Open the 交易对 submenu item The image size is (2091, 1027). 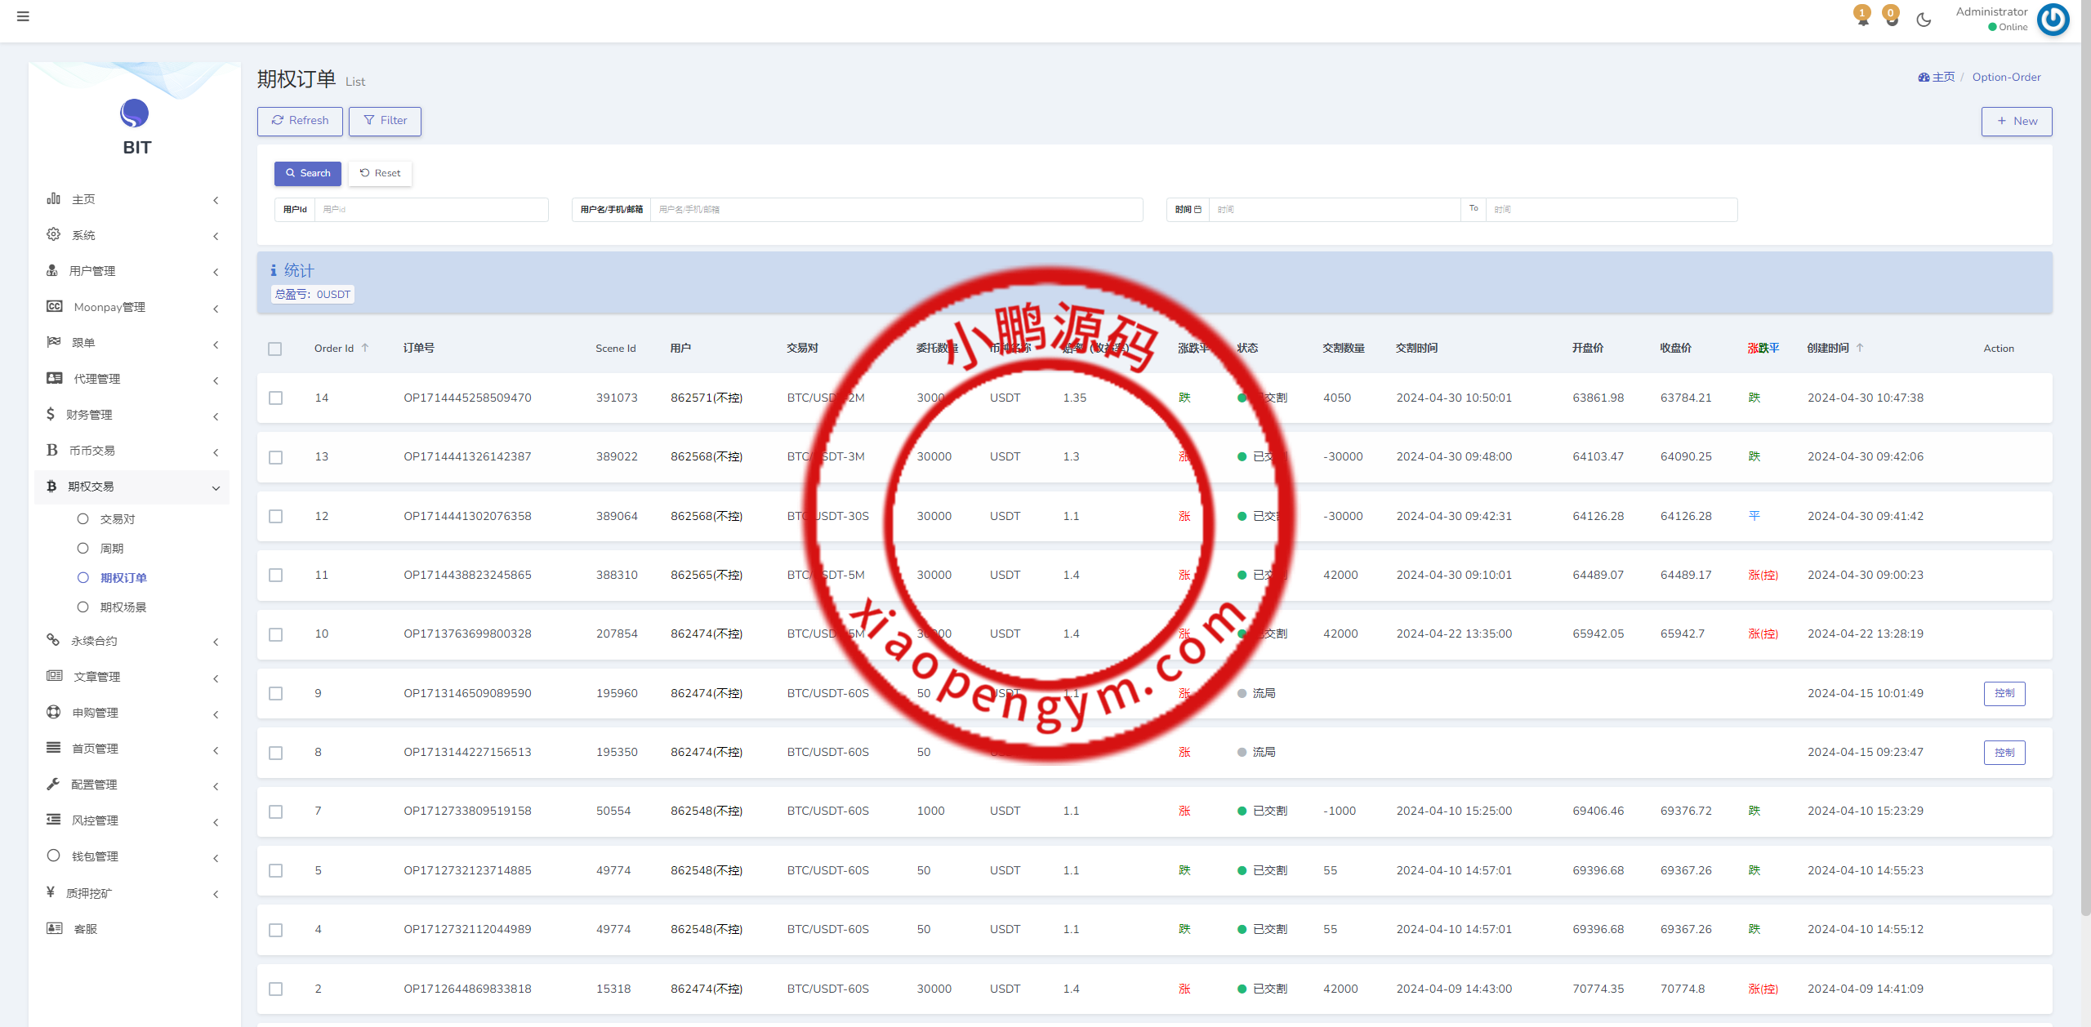tap(118, 519)
